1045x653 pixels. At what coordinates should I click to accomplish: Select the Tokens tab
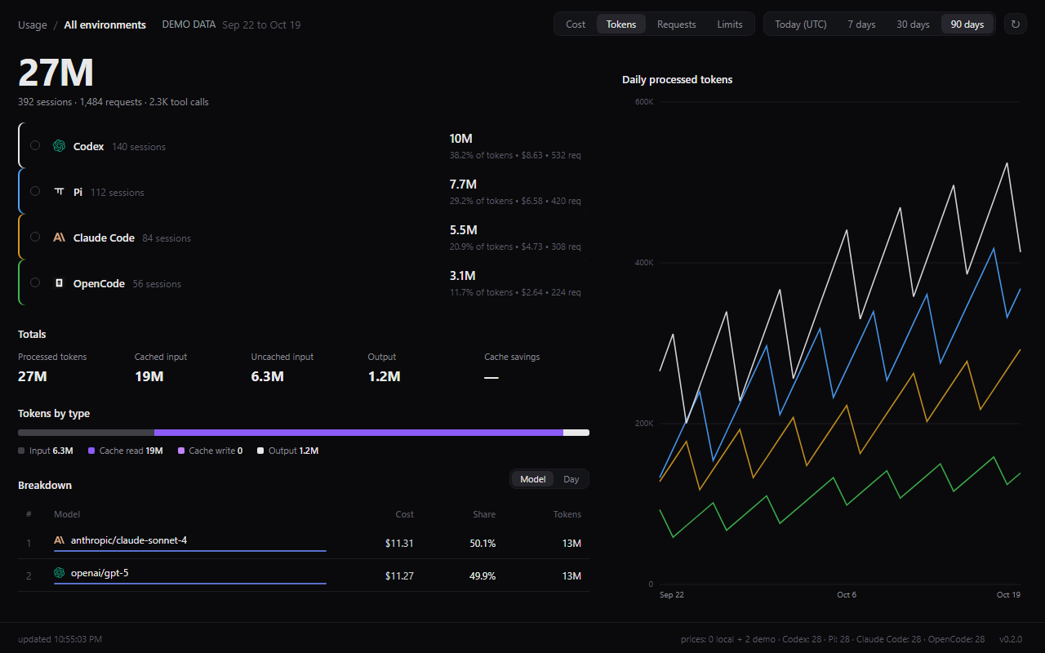coord(621,24)
